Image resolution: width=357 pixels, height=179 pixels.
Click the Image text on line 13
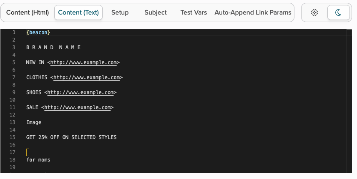(x=34, y=122)
